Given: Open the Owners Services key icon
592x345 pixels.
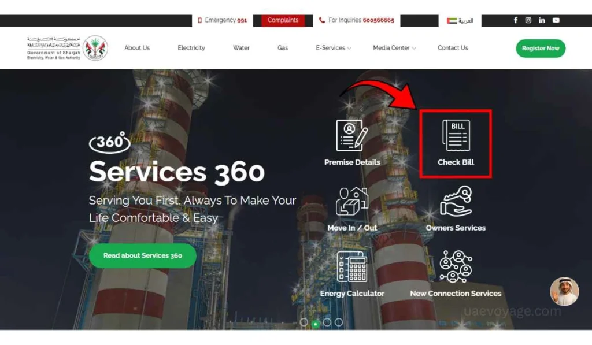Looking at the screenshot, I should (456, 201).
